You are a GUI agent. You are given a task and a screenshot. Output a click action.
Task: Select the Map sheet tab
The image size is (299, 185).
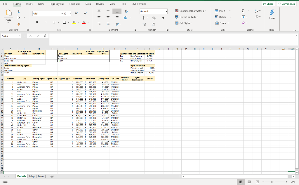[32, 176]
